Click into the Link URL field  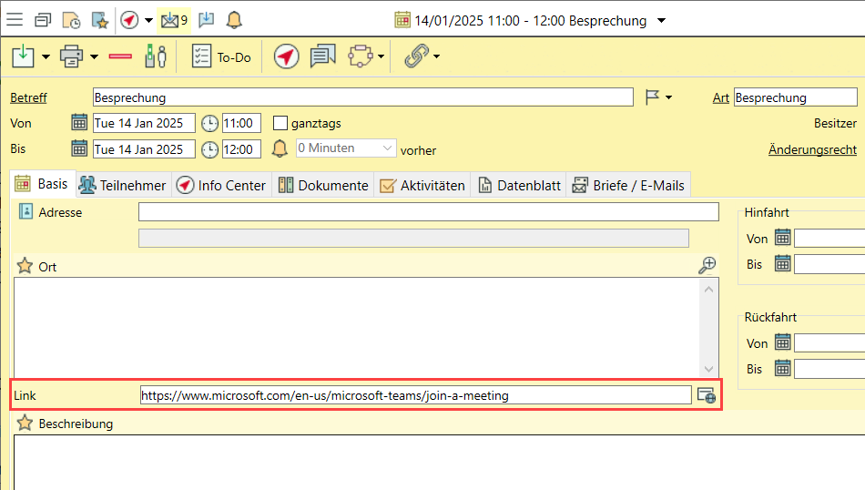415,395
